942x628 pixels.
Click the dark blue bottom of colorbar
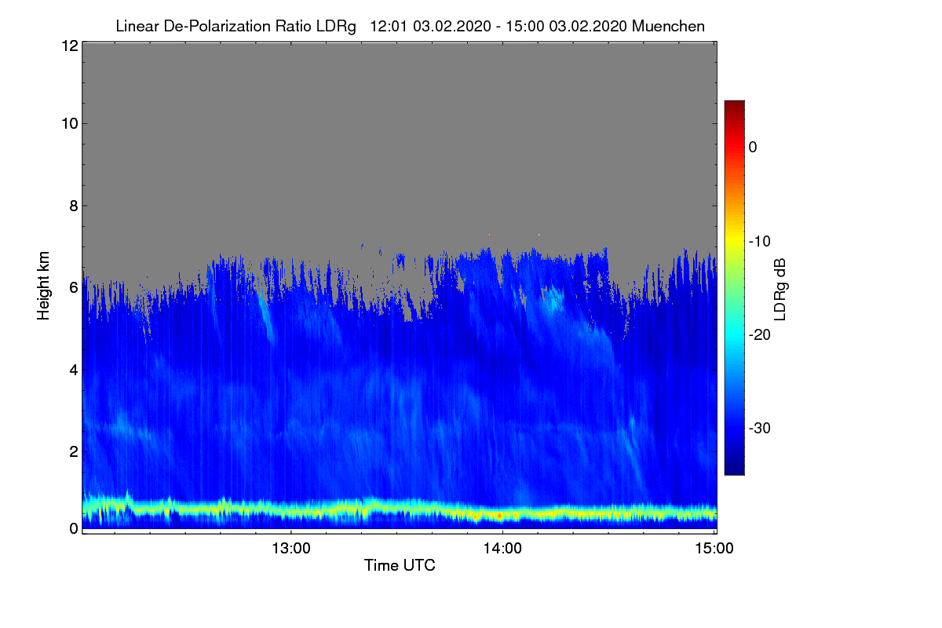coord(734,469)
